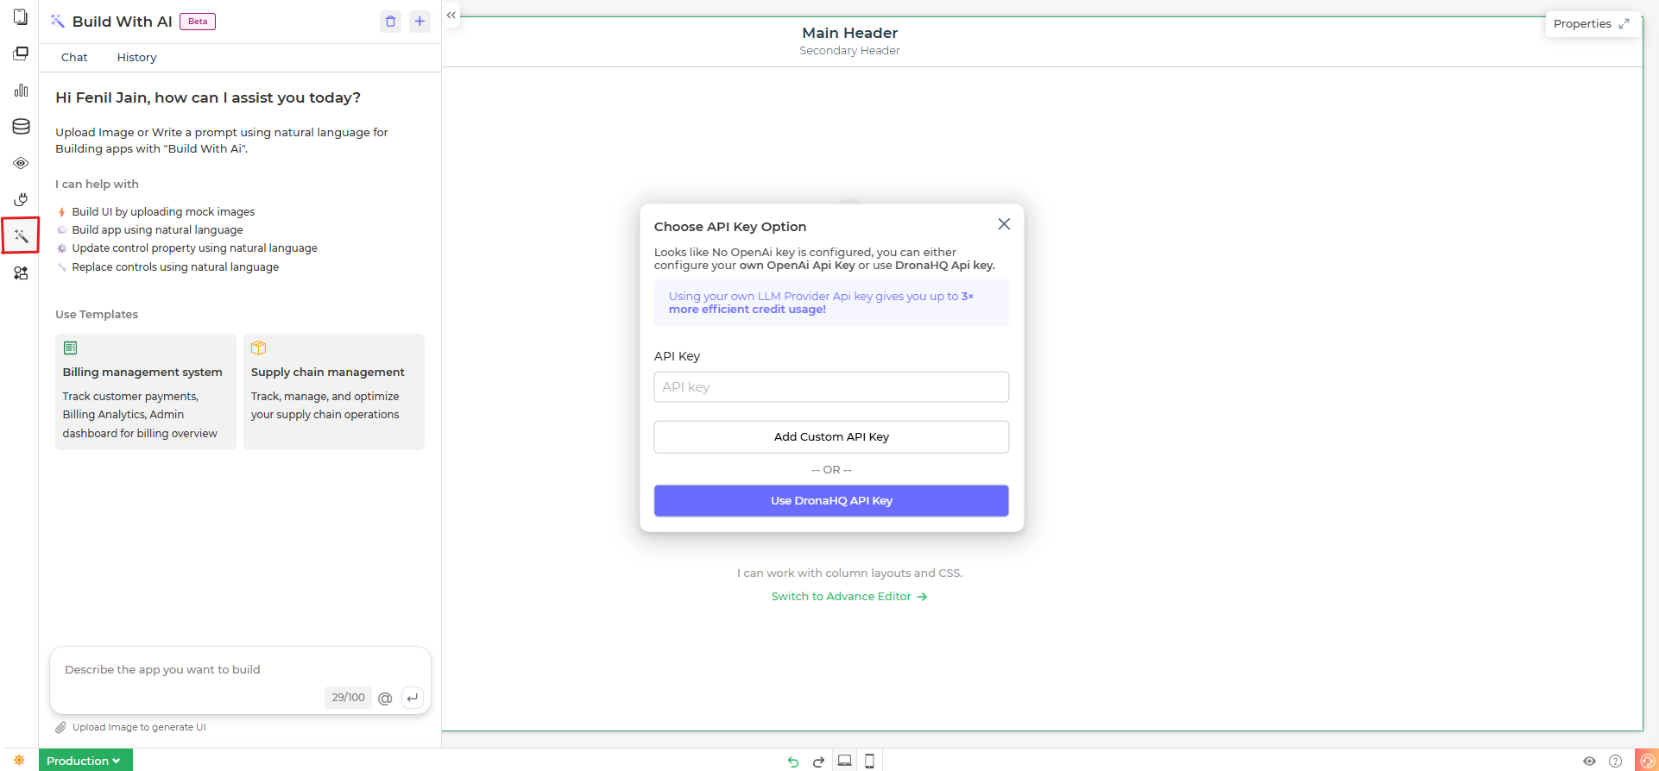
Task: Click the Beta badge next to title
Action: [x=198, y=22]
